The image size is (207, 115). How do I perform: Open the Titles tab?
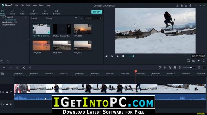[22, 12]
